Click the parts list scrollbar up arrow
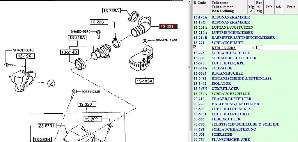The image size is (298, 142). click(190, 2)
